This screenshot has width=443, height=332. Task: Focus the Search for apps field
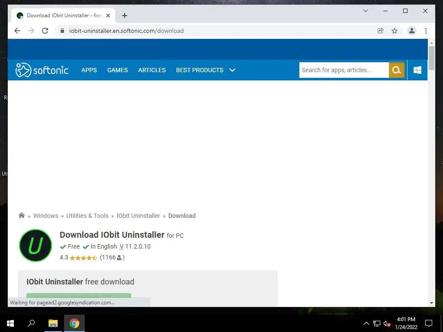coord(344,70)
